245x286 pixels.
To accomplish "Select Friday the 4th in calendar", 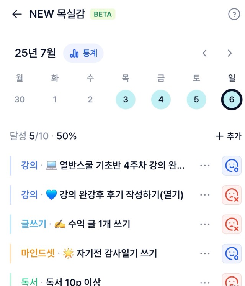I will (161, 100).
